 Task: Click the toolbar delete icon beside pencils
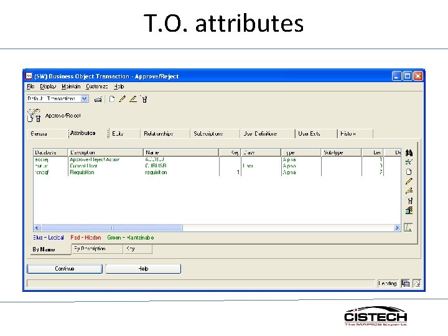[144, 99]
